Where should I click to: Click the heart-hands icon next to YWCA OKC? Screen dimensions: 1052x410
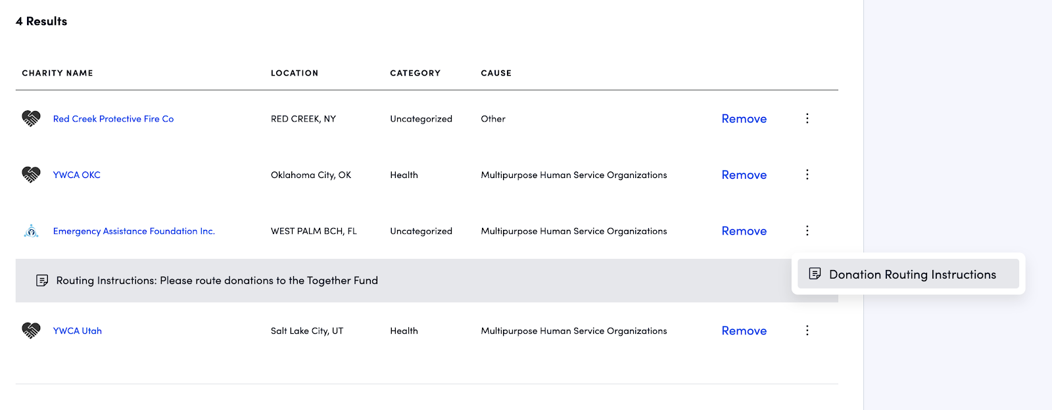tap(31, 175)
